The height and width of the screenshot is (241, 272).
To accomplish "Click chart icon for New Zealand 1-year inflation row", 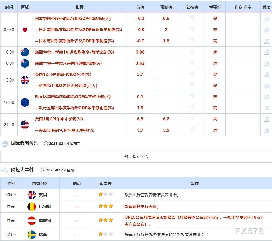I will pyautogui.click(x=266, y=52).
